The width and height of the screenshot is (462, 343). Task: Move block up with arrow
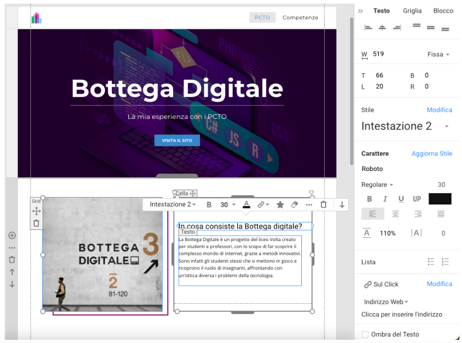pyautogui.click(x=12, y=272)
